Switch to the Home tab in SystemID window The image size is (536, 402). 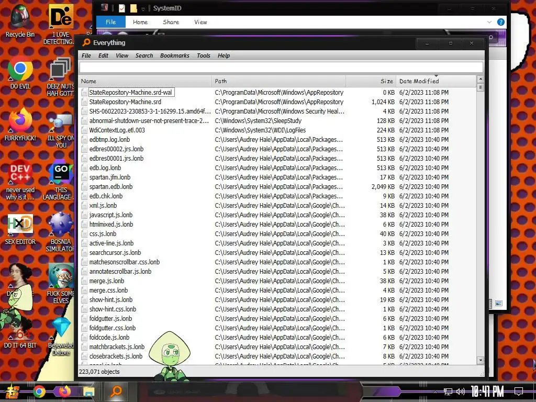[x=140, y=22]
